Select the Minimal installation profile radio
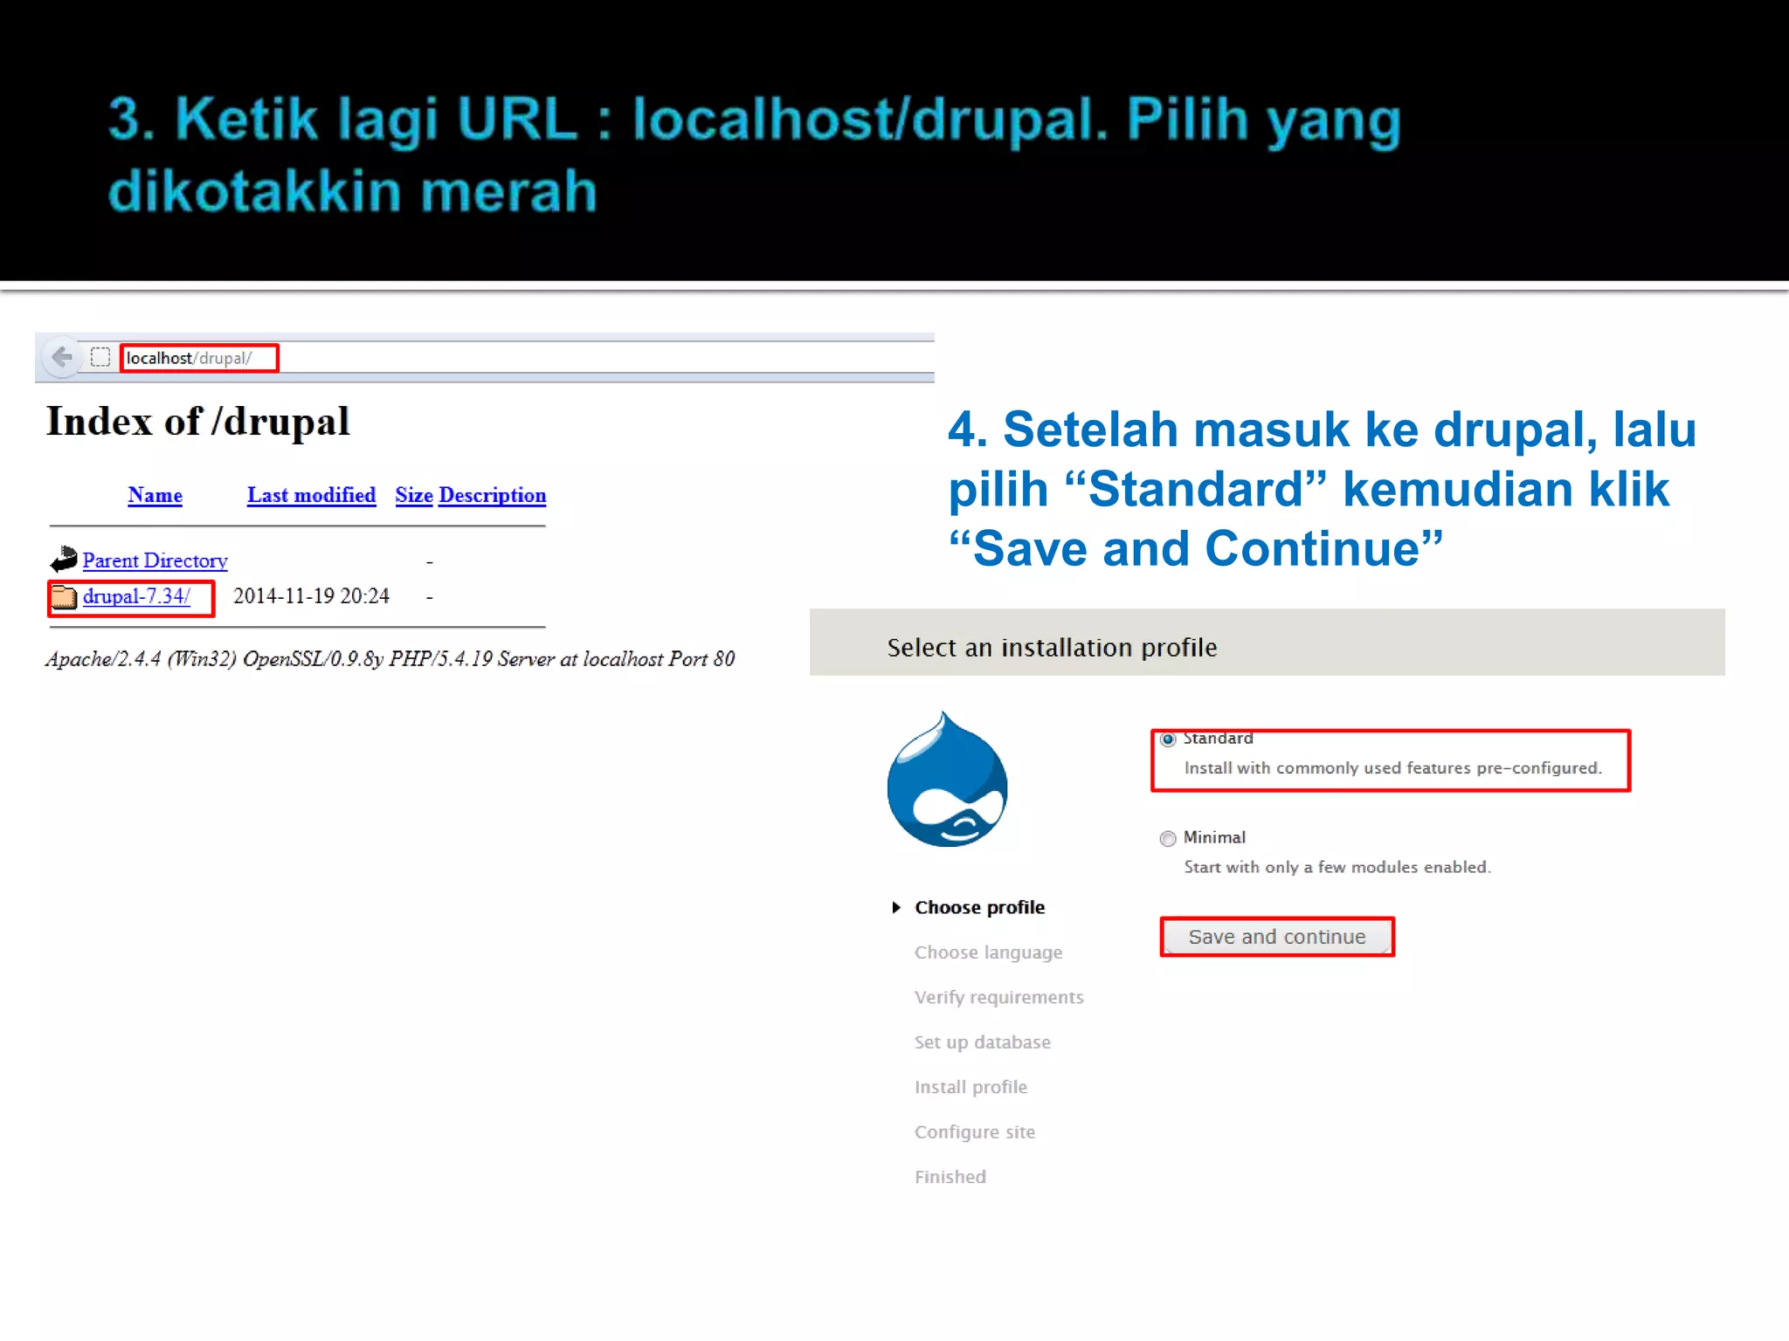Screen dimensions: 1789x1341 point(1168,838)
